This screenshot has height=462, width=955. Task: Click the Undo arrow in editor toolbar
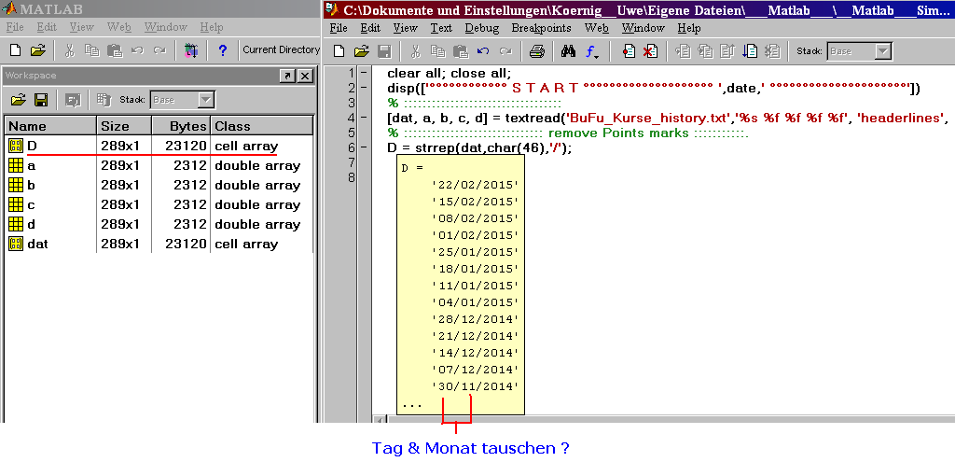[x=482, y=51]
